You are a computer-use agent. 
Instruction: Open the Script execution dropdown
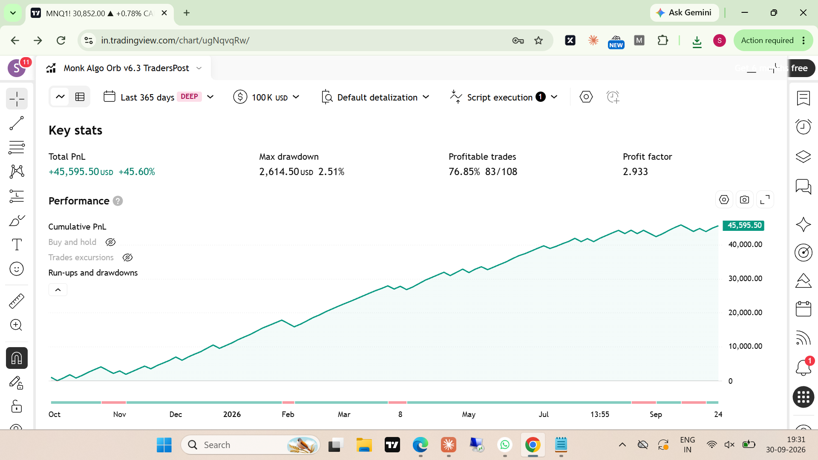click(x=504, y=97)
